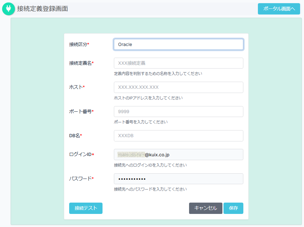Image resolution: width=304 pixels, height=227 pixels.
Task: Click the 接続定義名 input field
Action: point(178,63)
